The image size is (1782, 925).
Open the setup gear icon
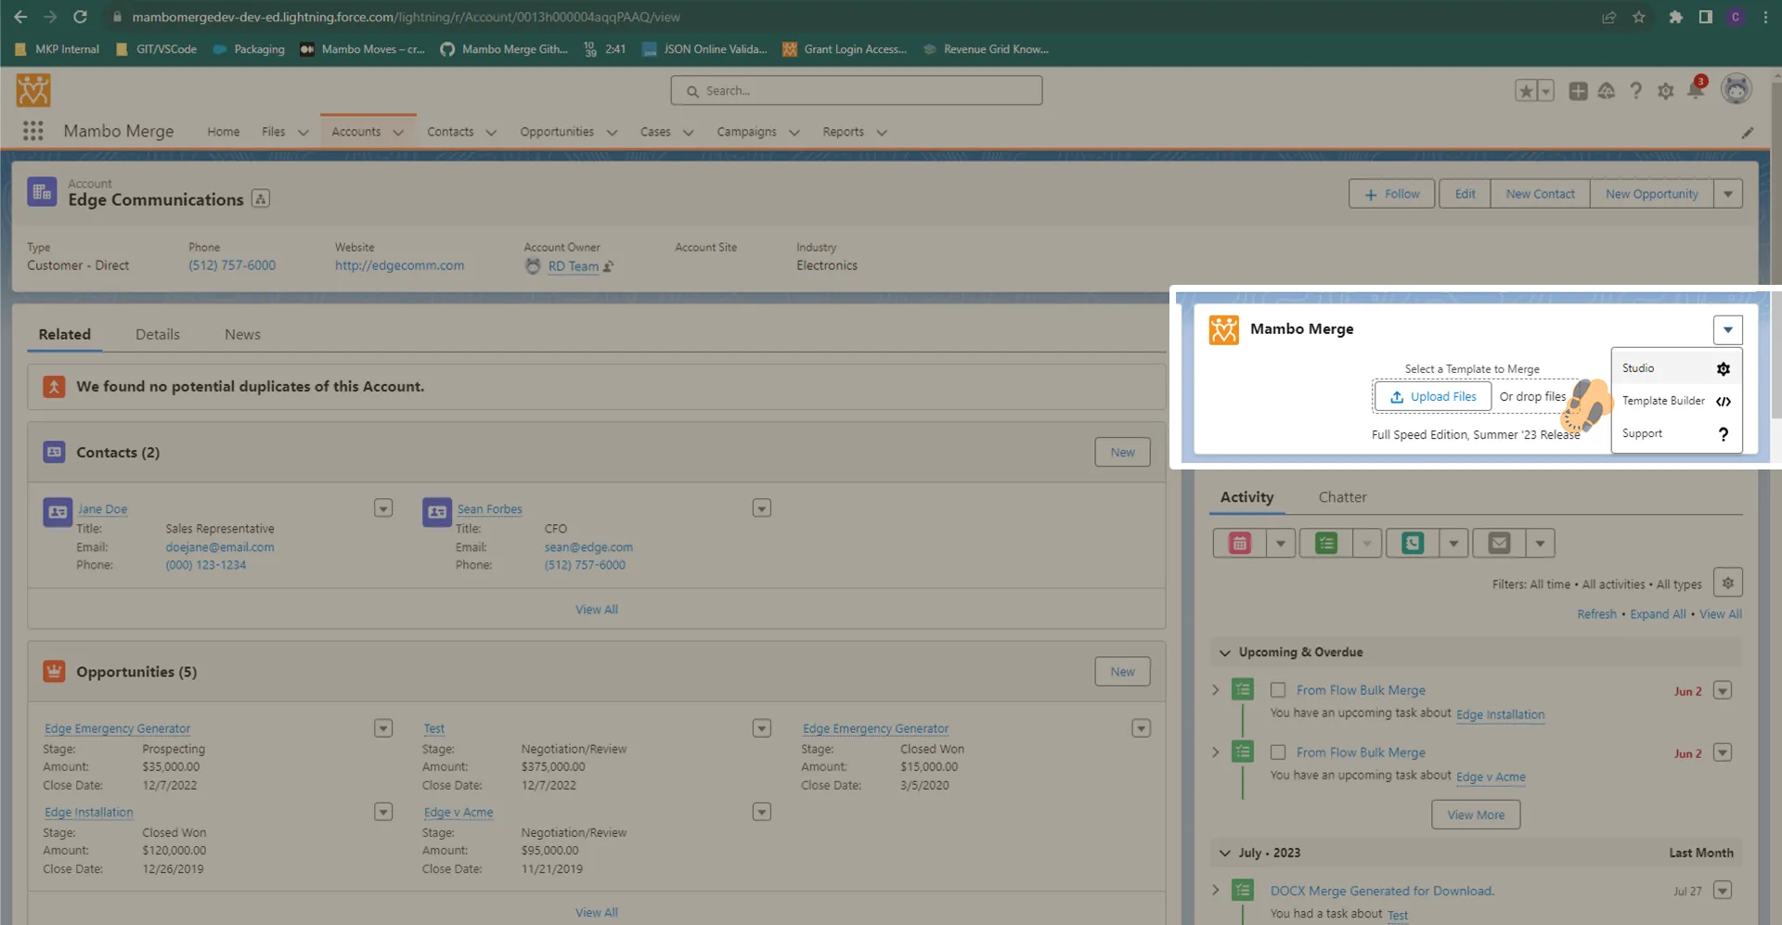click(x=1666, y=91)
